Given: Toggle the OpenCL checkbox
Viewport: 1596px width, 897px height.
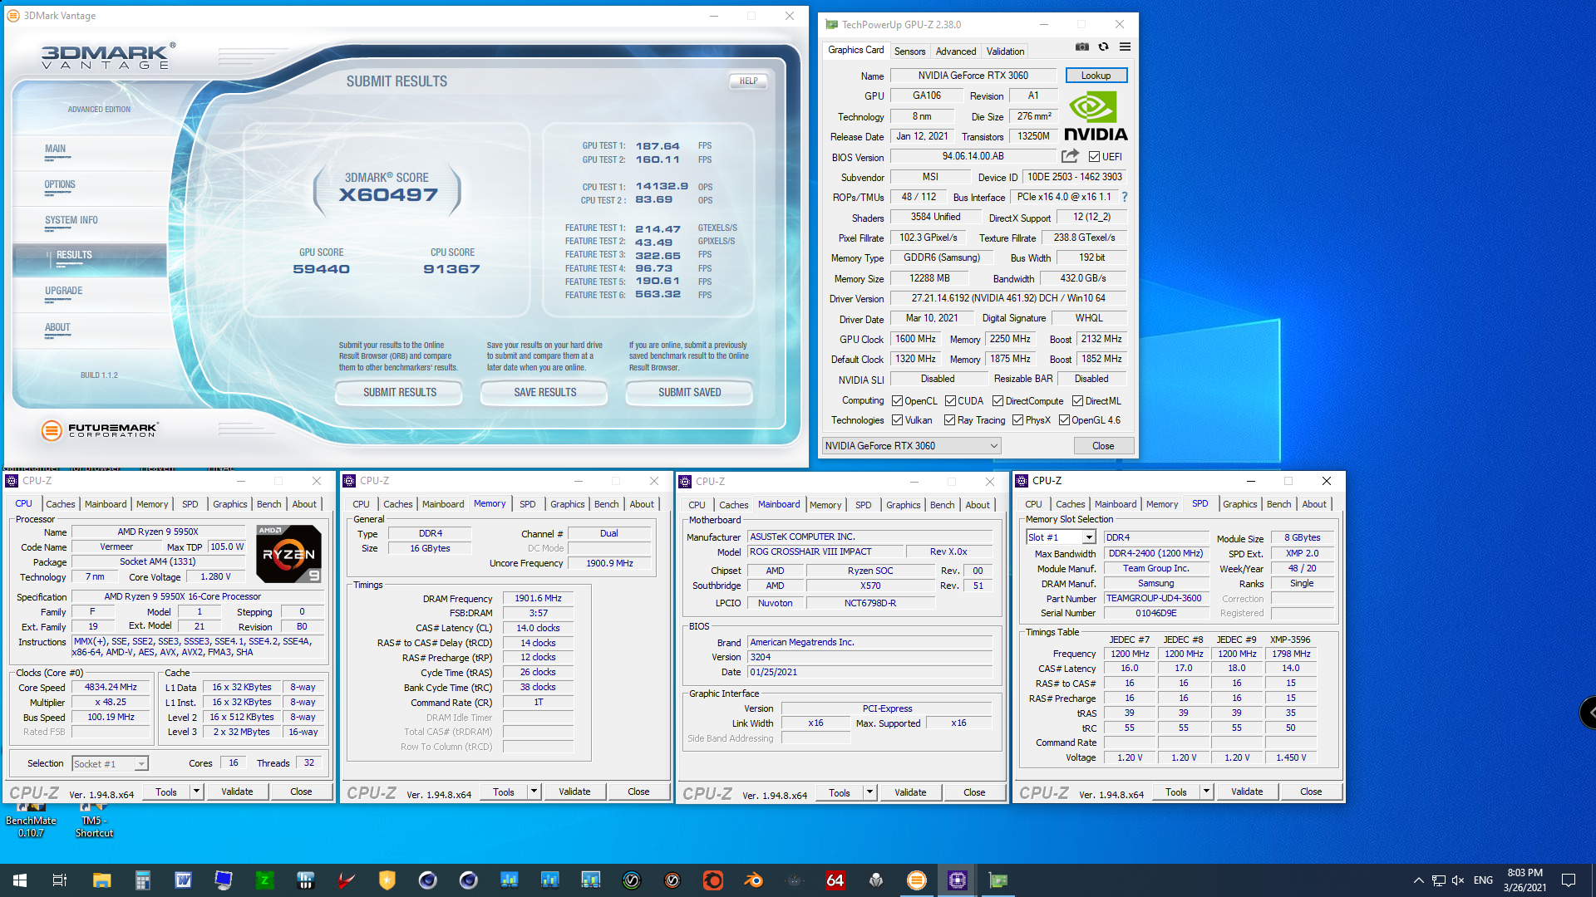Looking at the screenshot, I should tap(897, 400).
